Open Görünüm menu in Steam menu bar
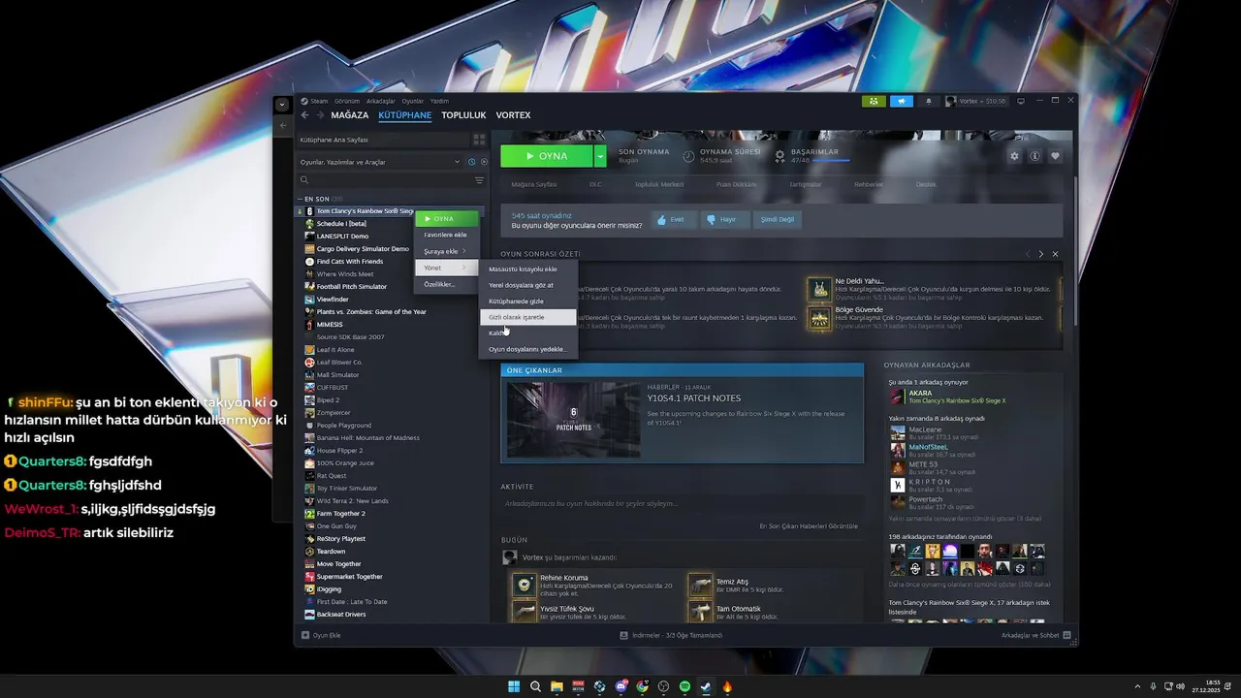1241x698 pixels. point(347,101)
